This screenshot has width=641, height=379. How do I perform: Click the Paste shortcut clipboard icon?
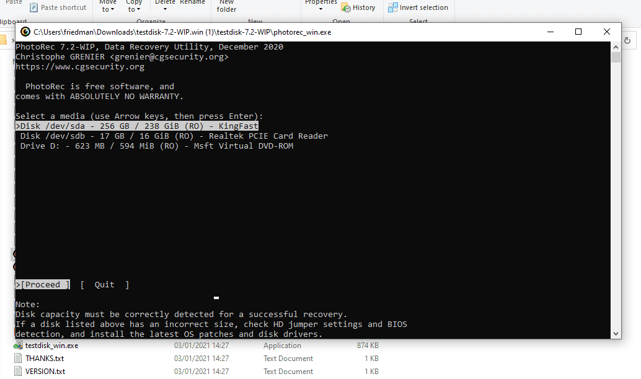[34, 7]
